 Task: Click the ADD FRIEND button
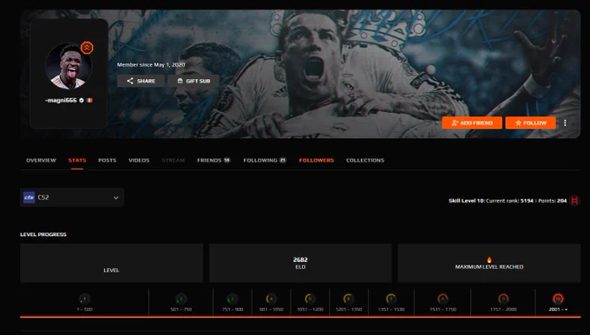point(472,122)
